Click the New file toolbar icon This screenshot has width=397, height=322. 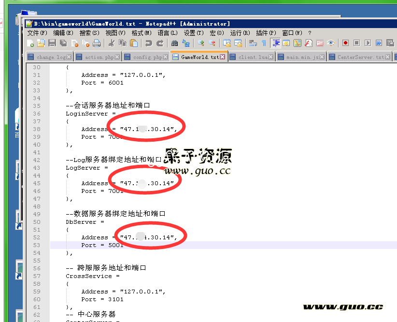[30, 44]
